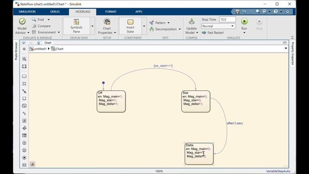Viewport: 309px width, 174px height.
Task: Click the Find magnifier in the ribbon
Action: (x=34, y=19)
